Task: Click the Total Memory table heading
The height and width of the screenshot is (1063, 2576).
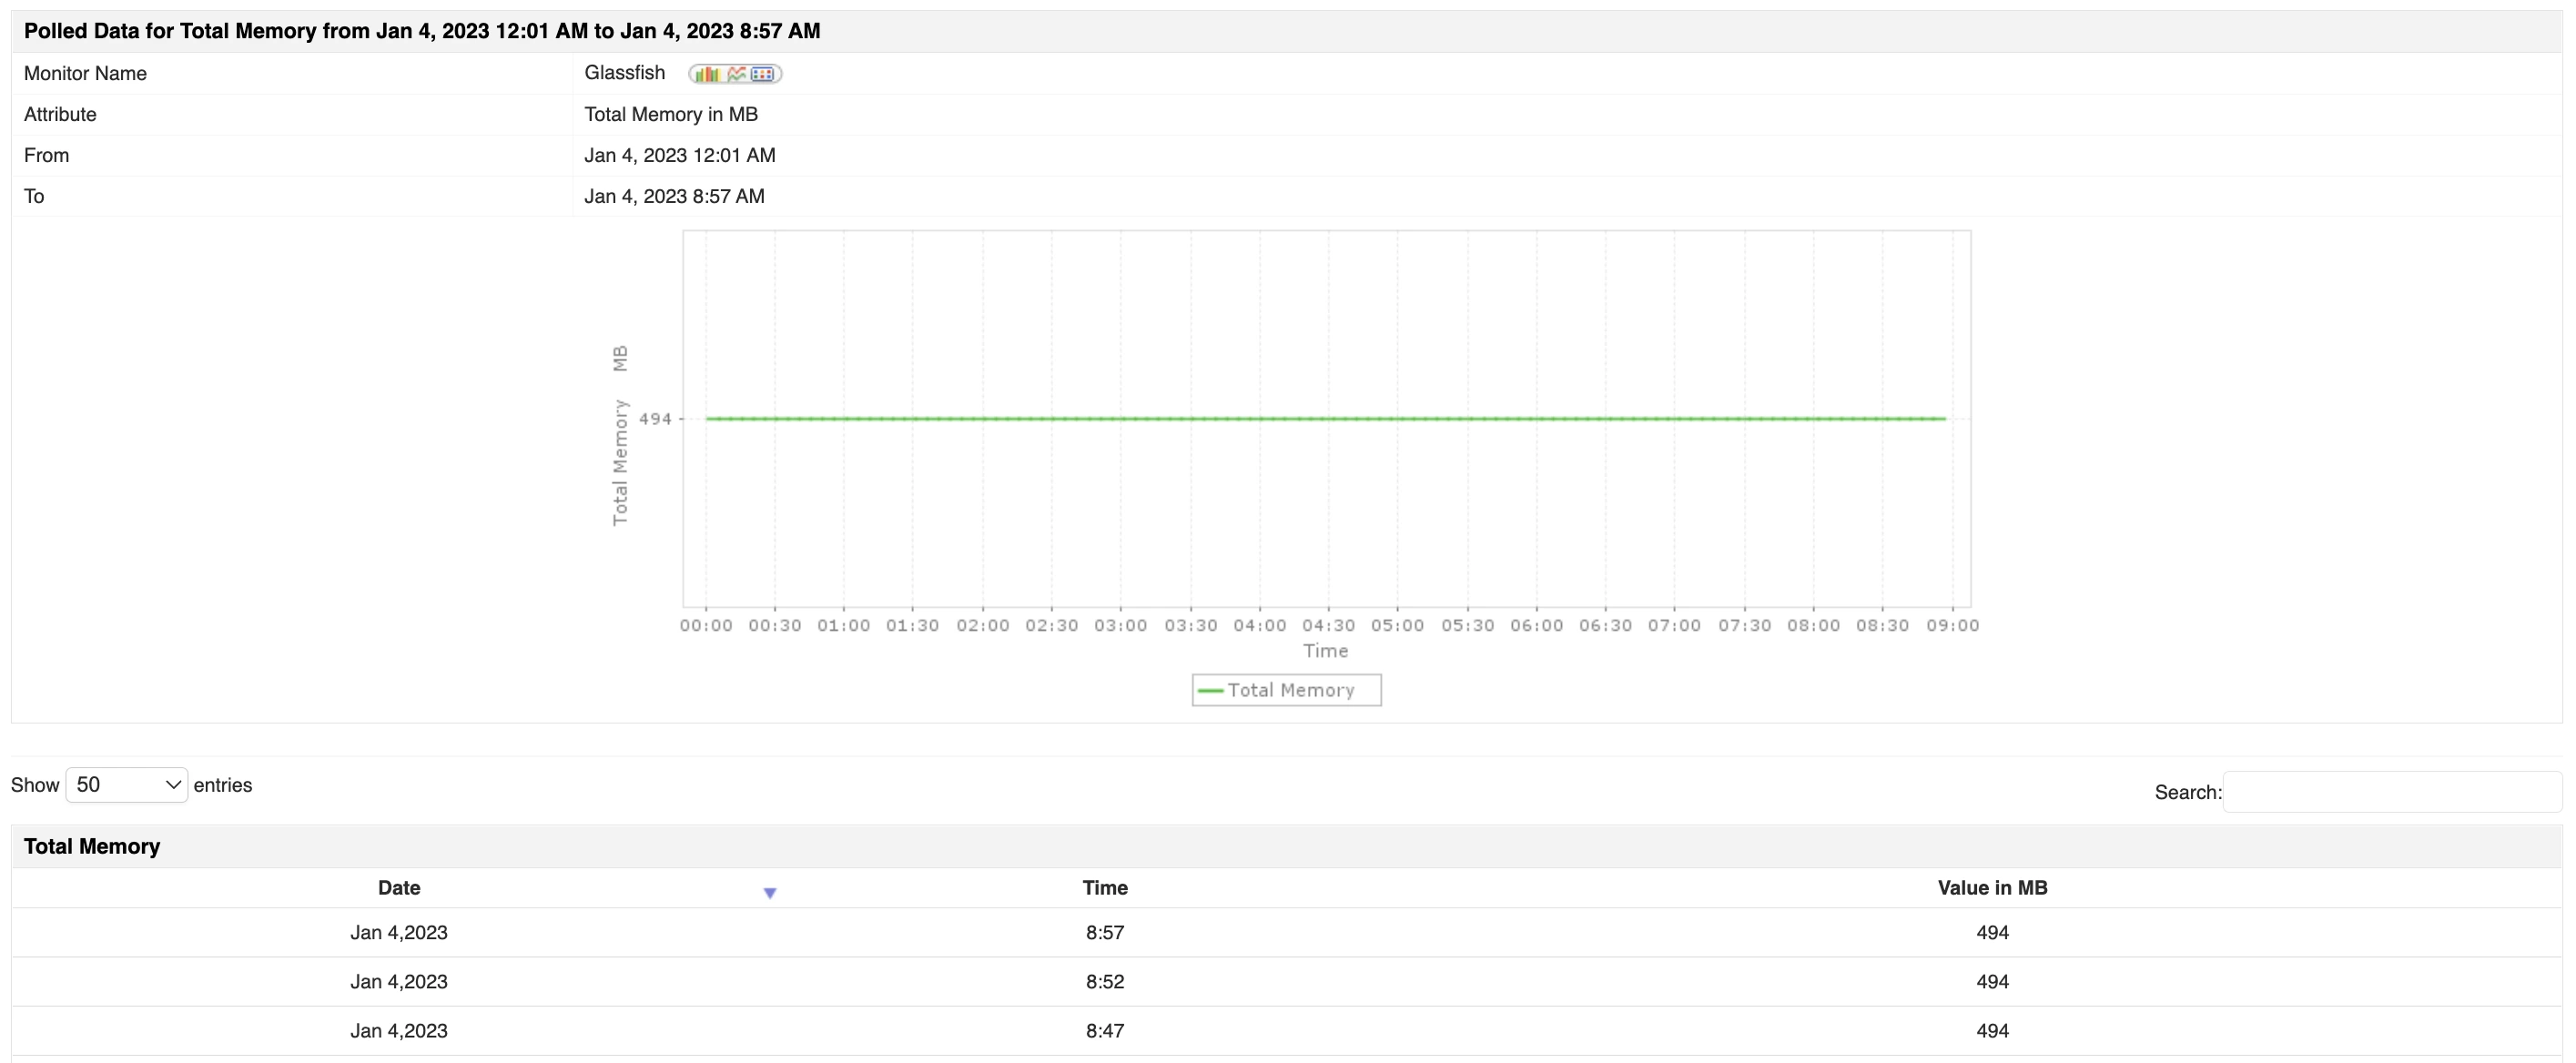Action: (92, 847)
